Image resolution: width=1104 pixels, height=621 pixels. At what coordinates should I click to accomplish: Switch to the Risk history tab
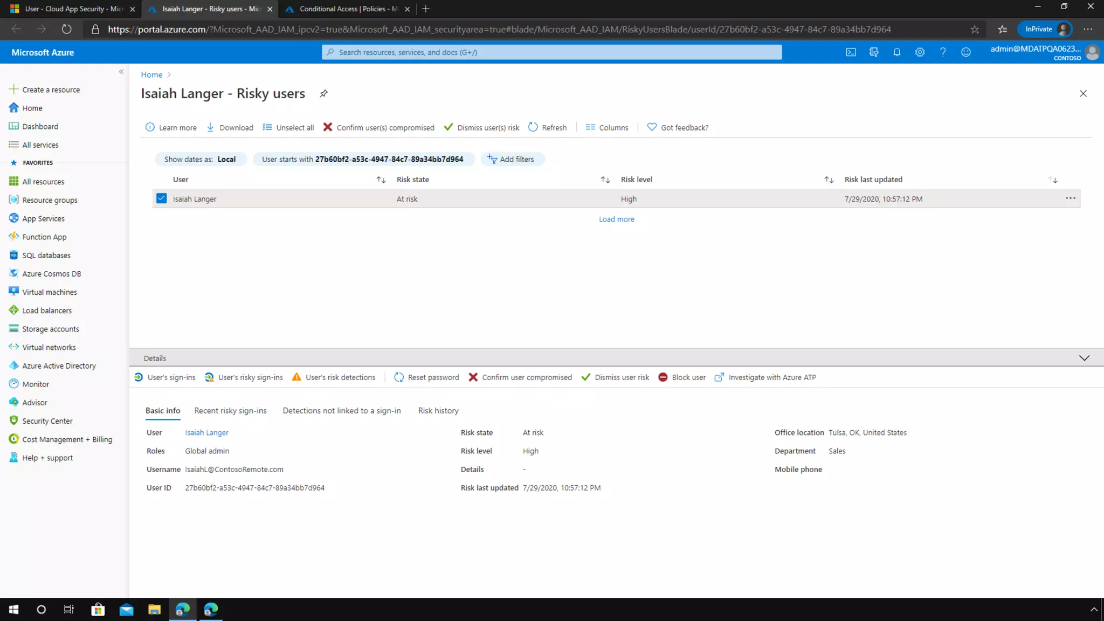click(438, 411)
